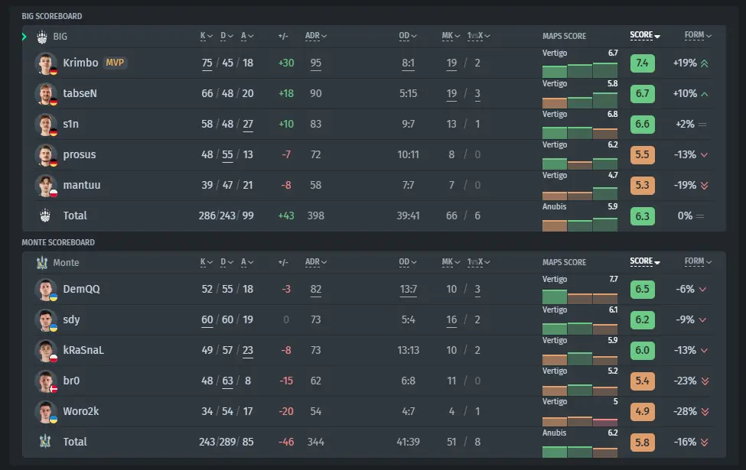Open br0 player profile link
This screenshot has height=470, width=746.
click(71, 381)
